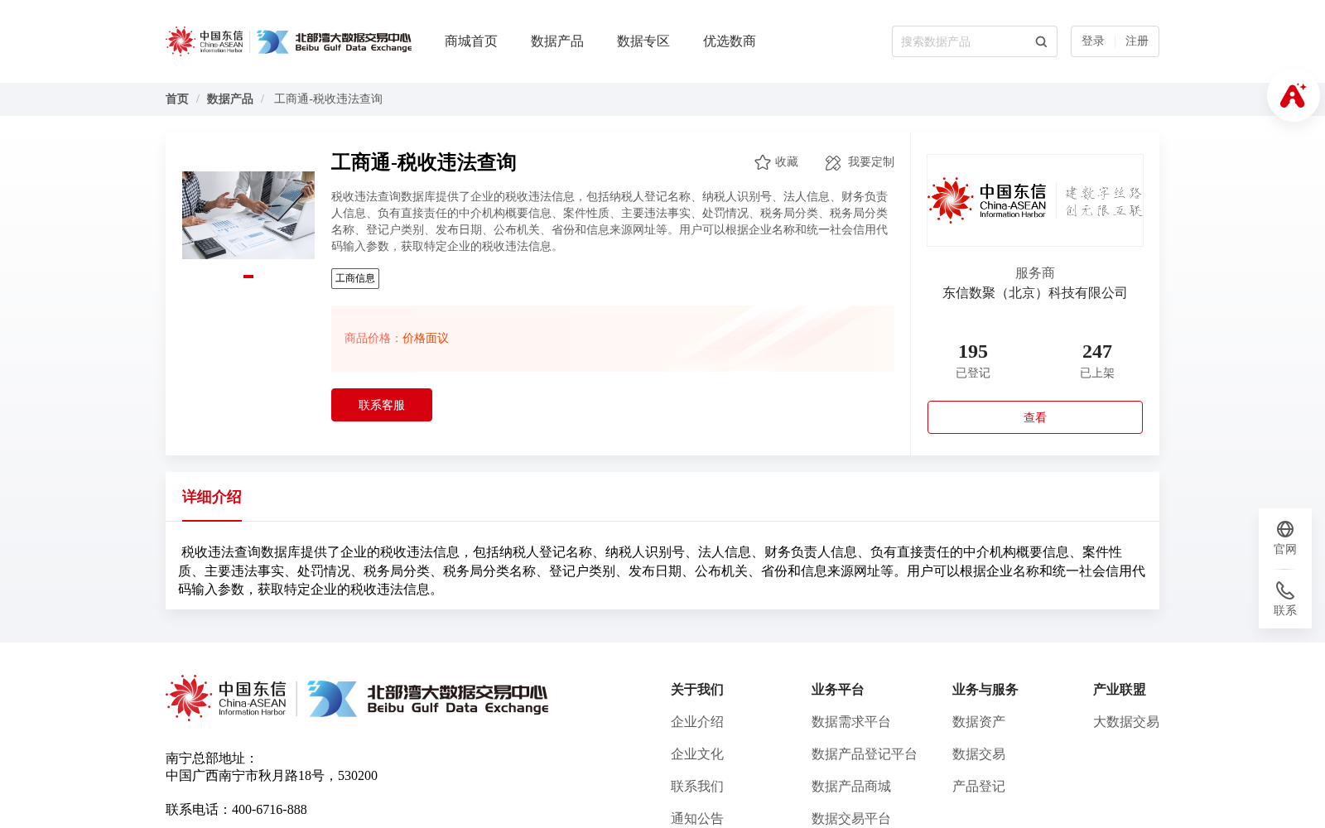This screenshot has height=828, width=1325.
Task: Go to 首页 breadcrumb
Action: pyautogui.click(x=177, y=99)
